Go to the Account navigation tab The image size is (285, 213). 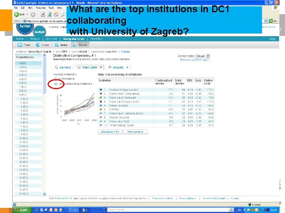[x=51, y=39]
